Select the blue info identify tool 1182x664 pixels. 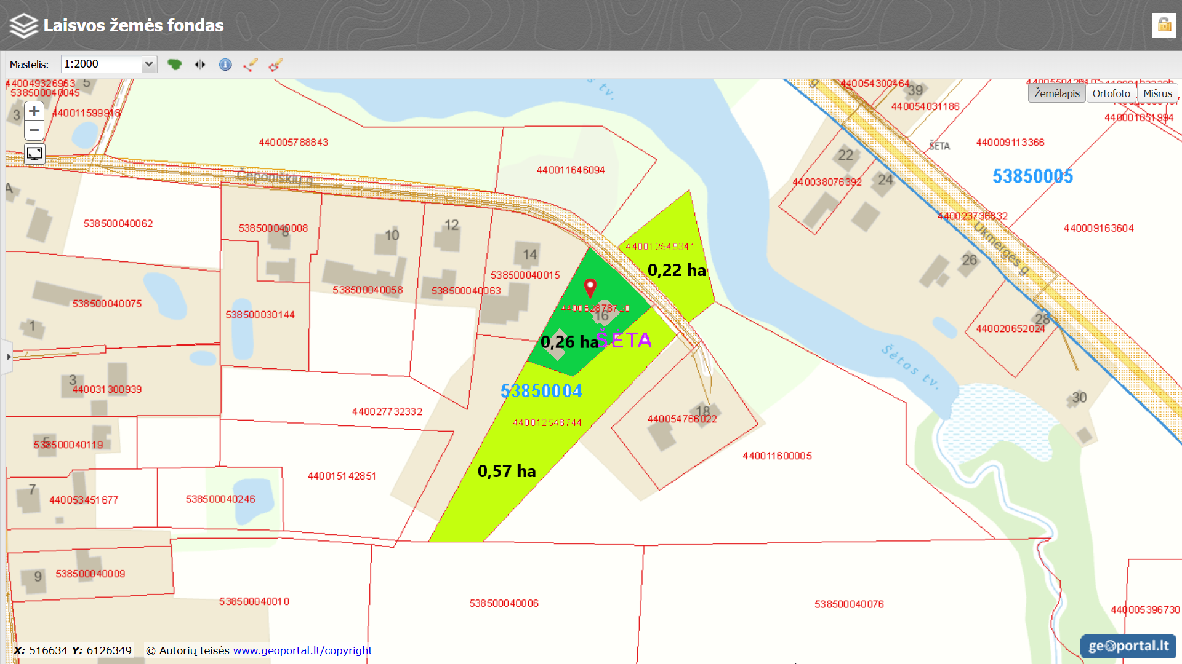[x=225, y=65]
